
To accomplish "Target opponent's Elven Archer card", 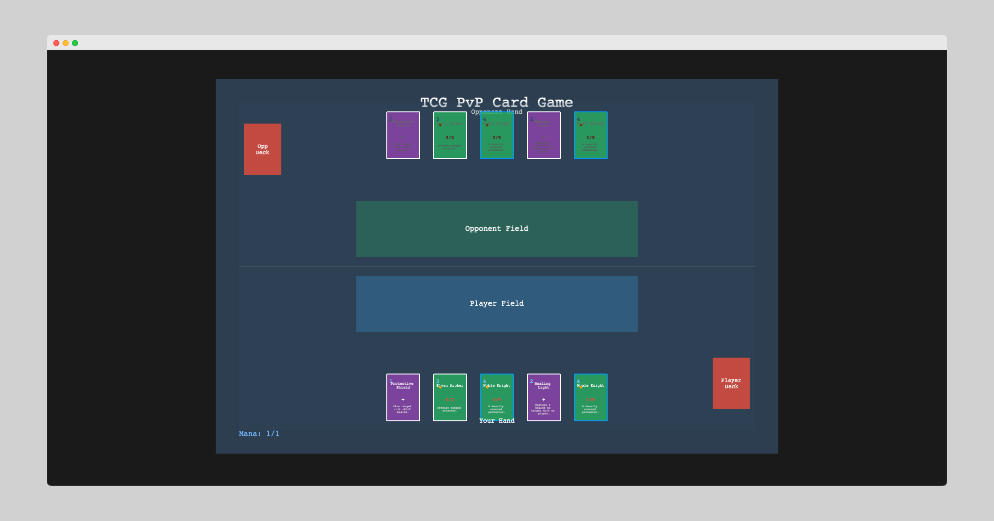I will pos(450,135).
